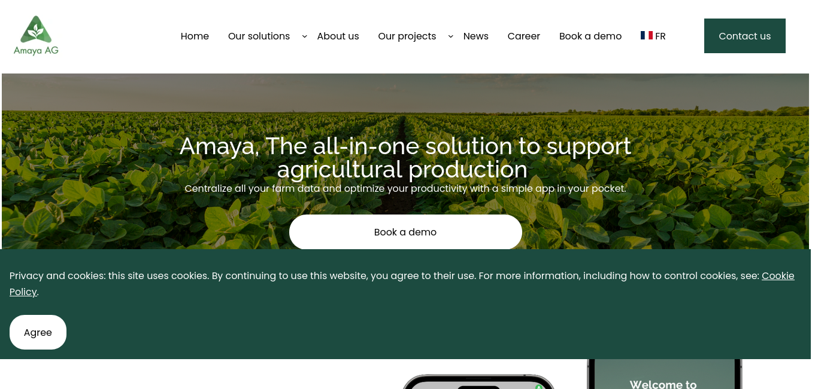Expand the Our solutions dropdown chevron
The image size is (818, 389).
(304, 36)
